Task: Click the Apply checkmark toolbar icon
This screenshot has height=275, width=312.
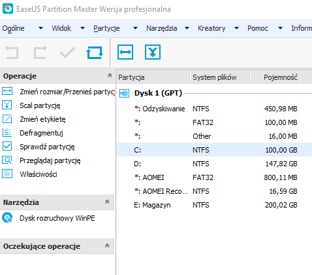Action: point(67,52)
